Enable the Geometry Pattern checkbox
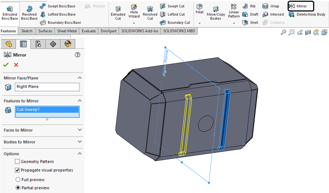Viewport: 329px width, 193px height. 17,162
